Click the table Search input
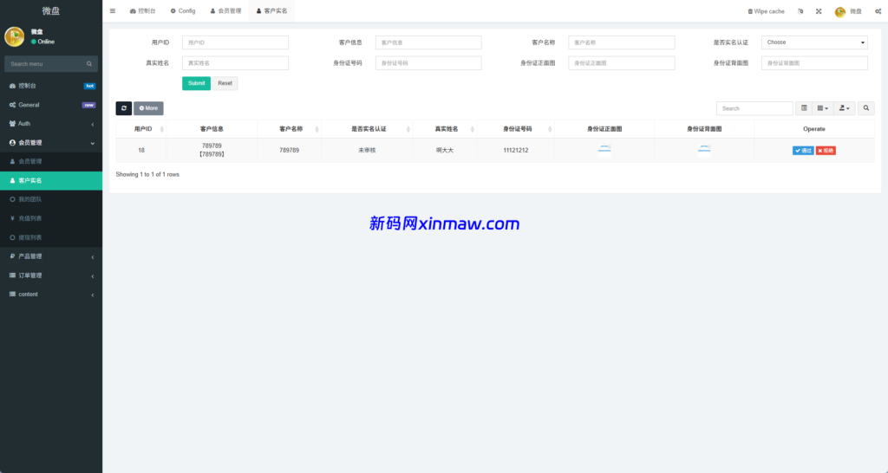888x473 pixels. (x=754, y=108)
